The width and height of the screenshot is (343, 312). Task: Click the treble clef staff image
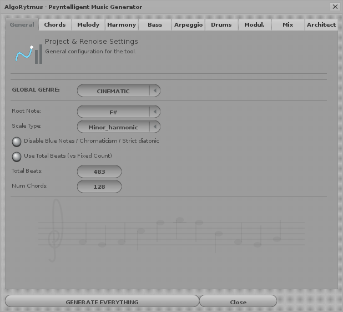coord(171,231)
